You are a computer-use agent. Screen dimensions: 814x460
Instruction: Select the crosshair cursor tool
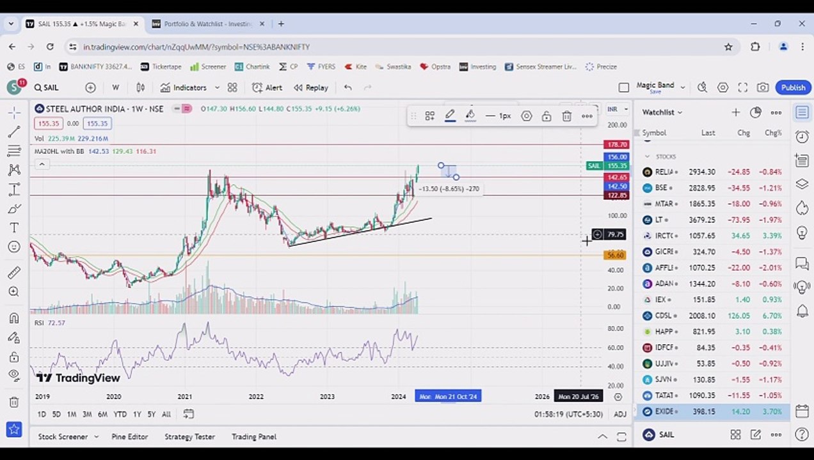pos(13,112)
